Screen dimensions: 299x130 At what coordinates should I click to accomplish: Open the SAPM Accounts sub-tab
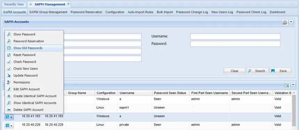(15, 12)
